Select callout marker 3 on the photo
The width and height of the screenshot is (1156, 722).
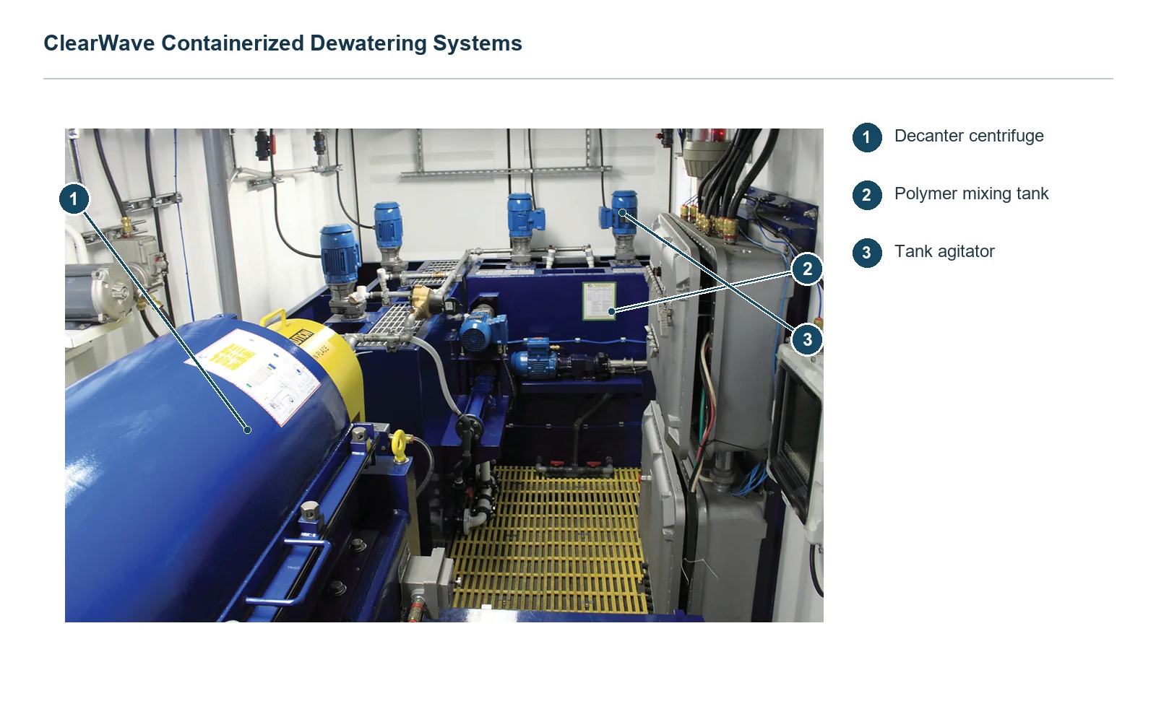point(807,339)
